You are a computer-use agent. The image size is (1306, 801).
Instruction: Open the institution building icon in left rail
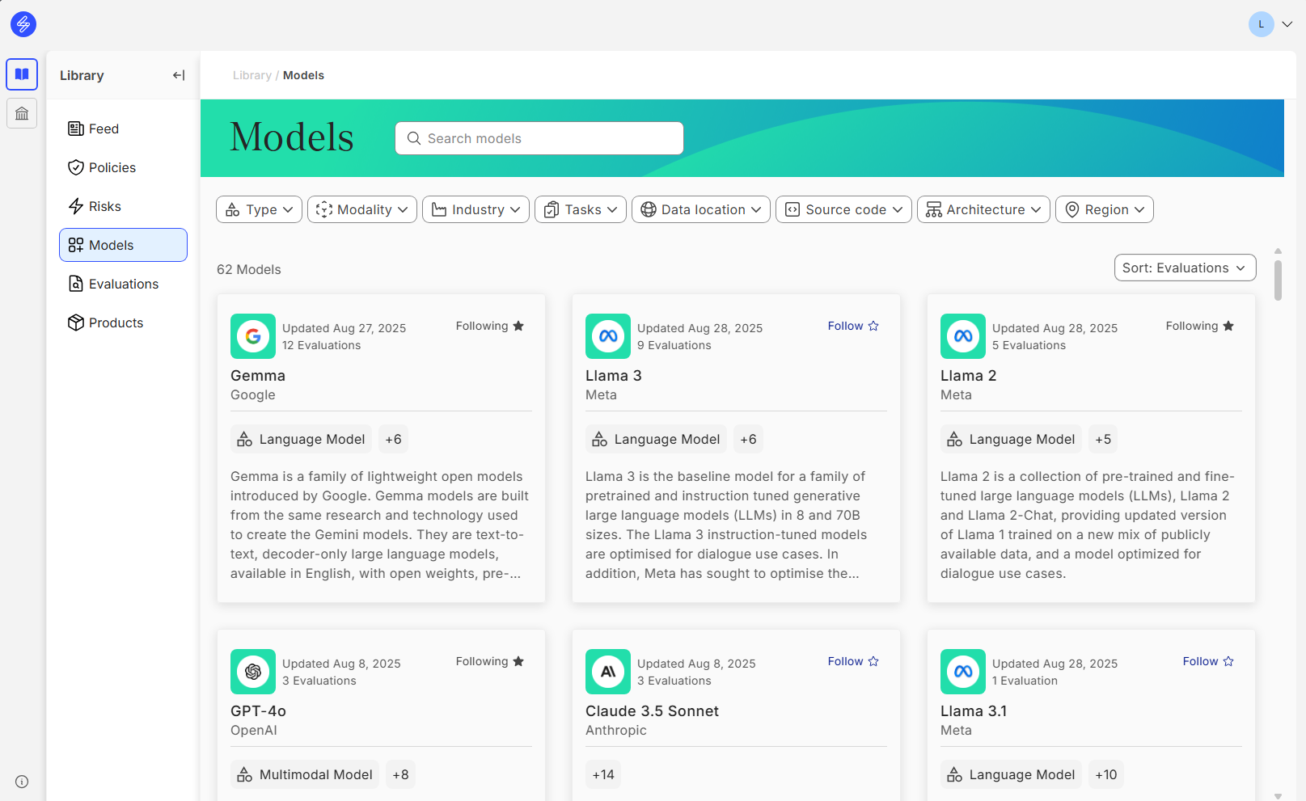point(22,113)
